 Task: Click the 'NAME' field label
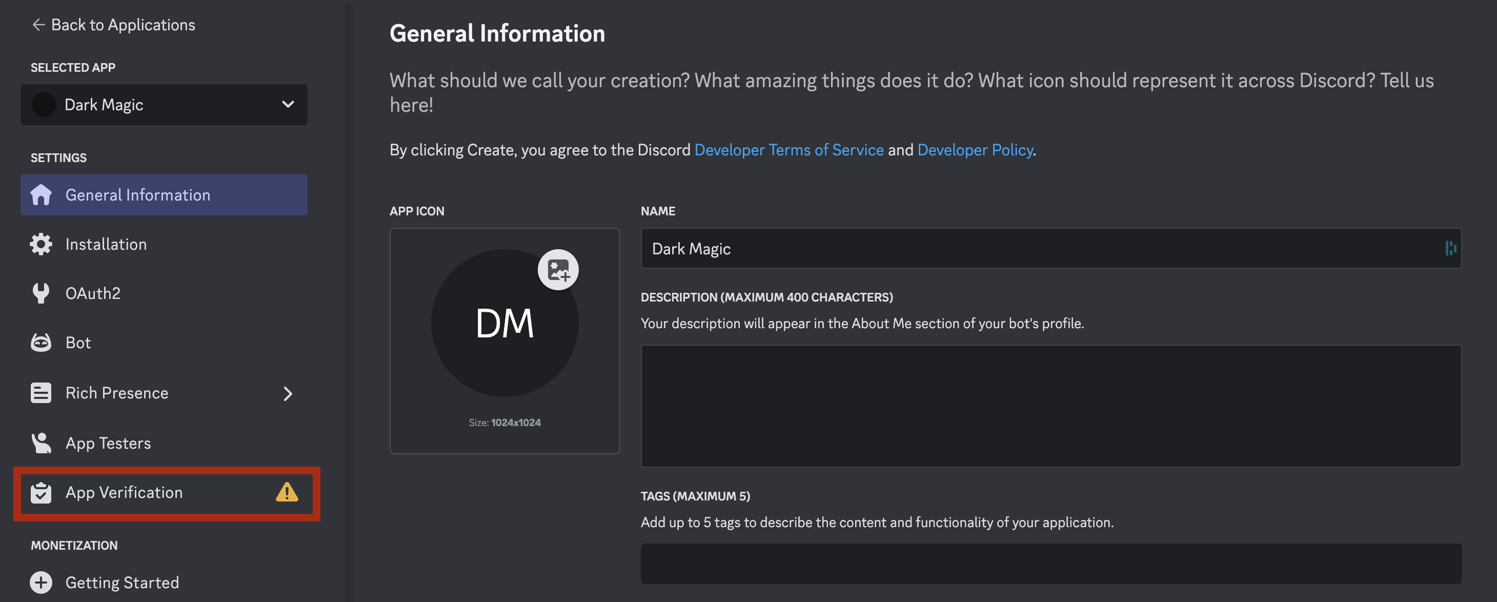click(x=658, y=211)
